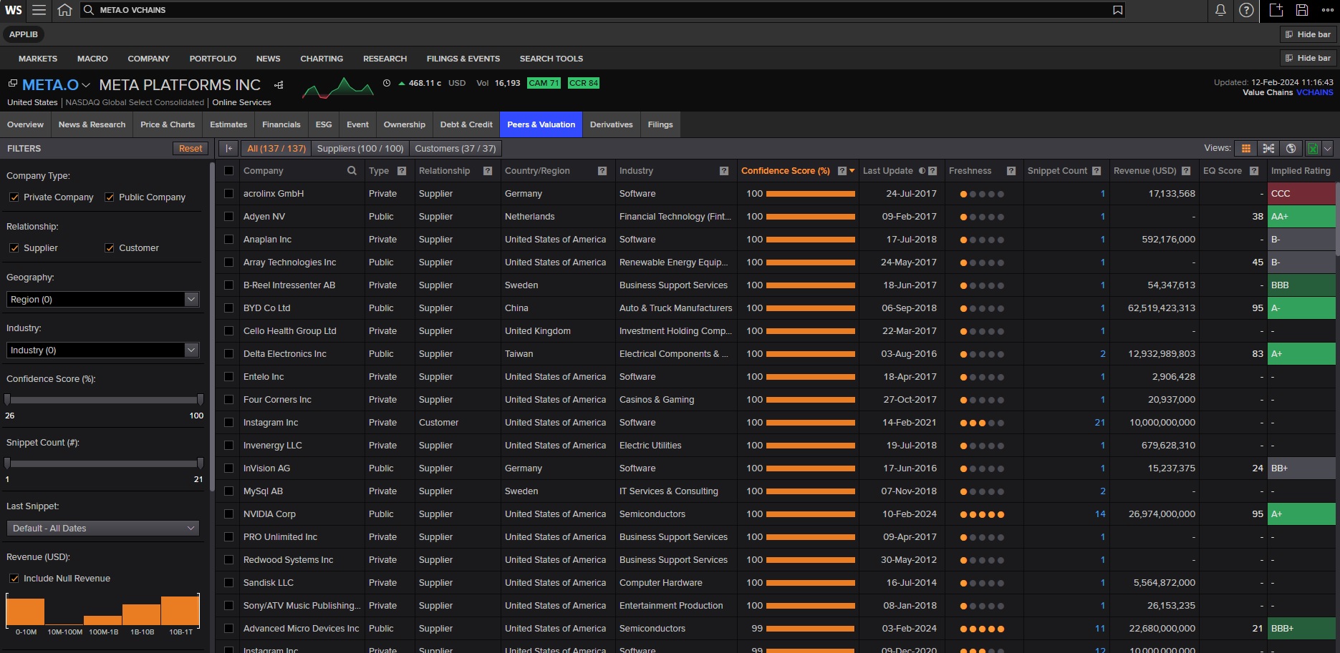Click the home icon in the top bar

[64, 10]
